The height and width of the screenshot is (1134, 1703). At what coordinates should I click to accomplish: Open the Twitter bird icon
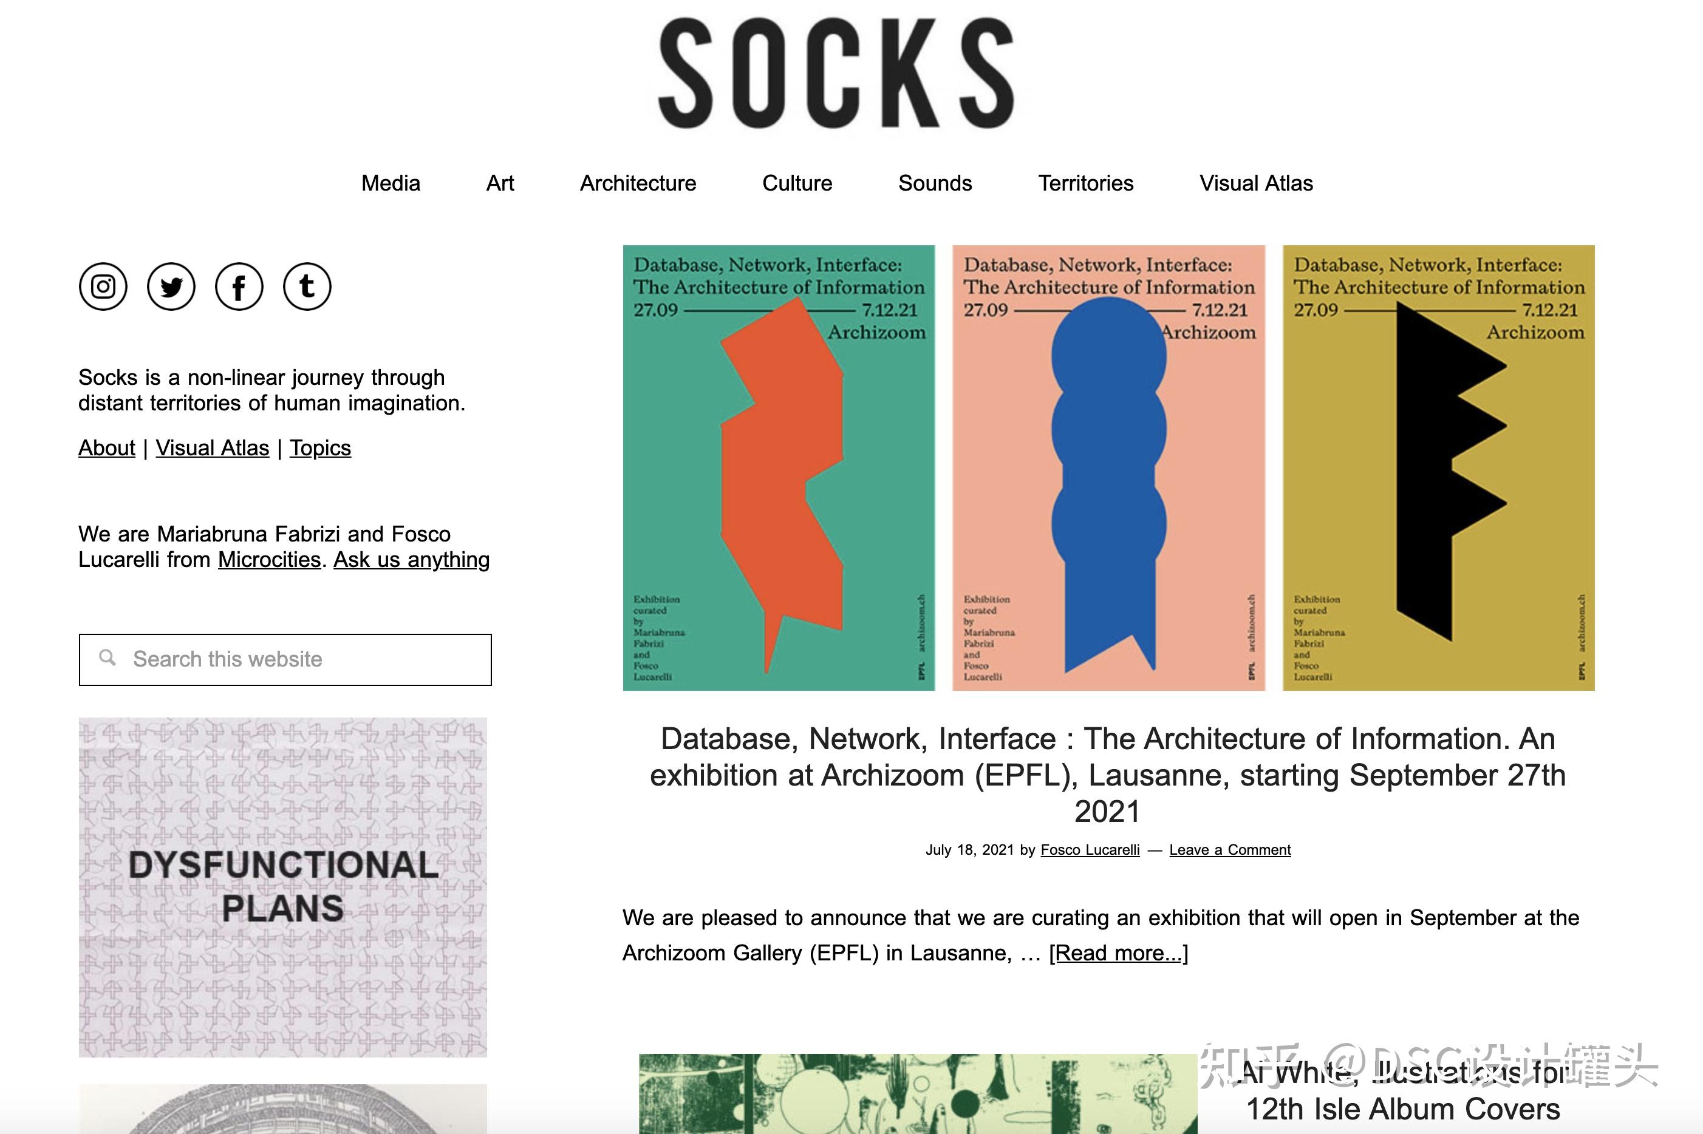(171, 287)
